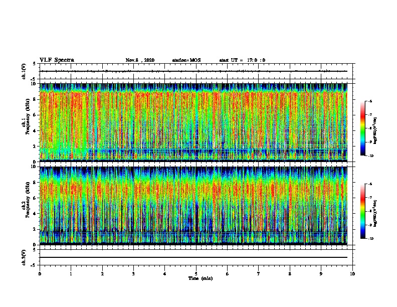Click the time axis tick label "2"
Image resolution: width=397 pixels, height=307 pixels.
(x=102, y=274)
